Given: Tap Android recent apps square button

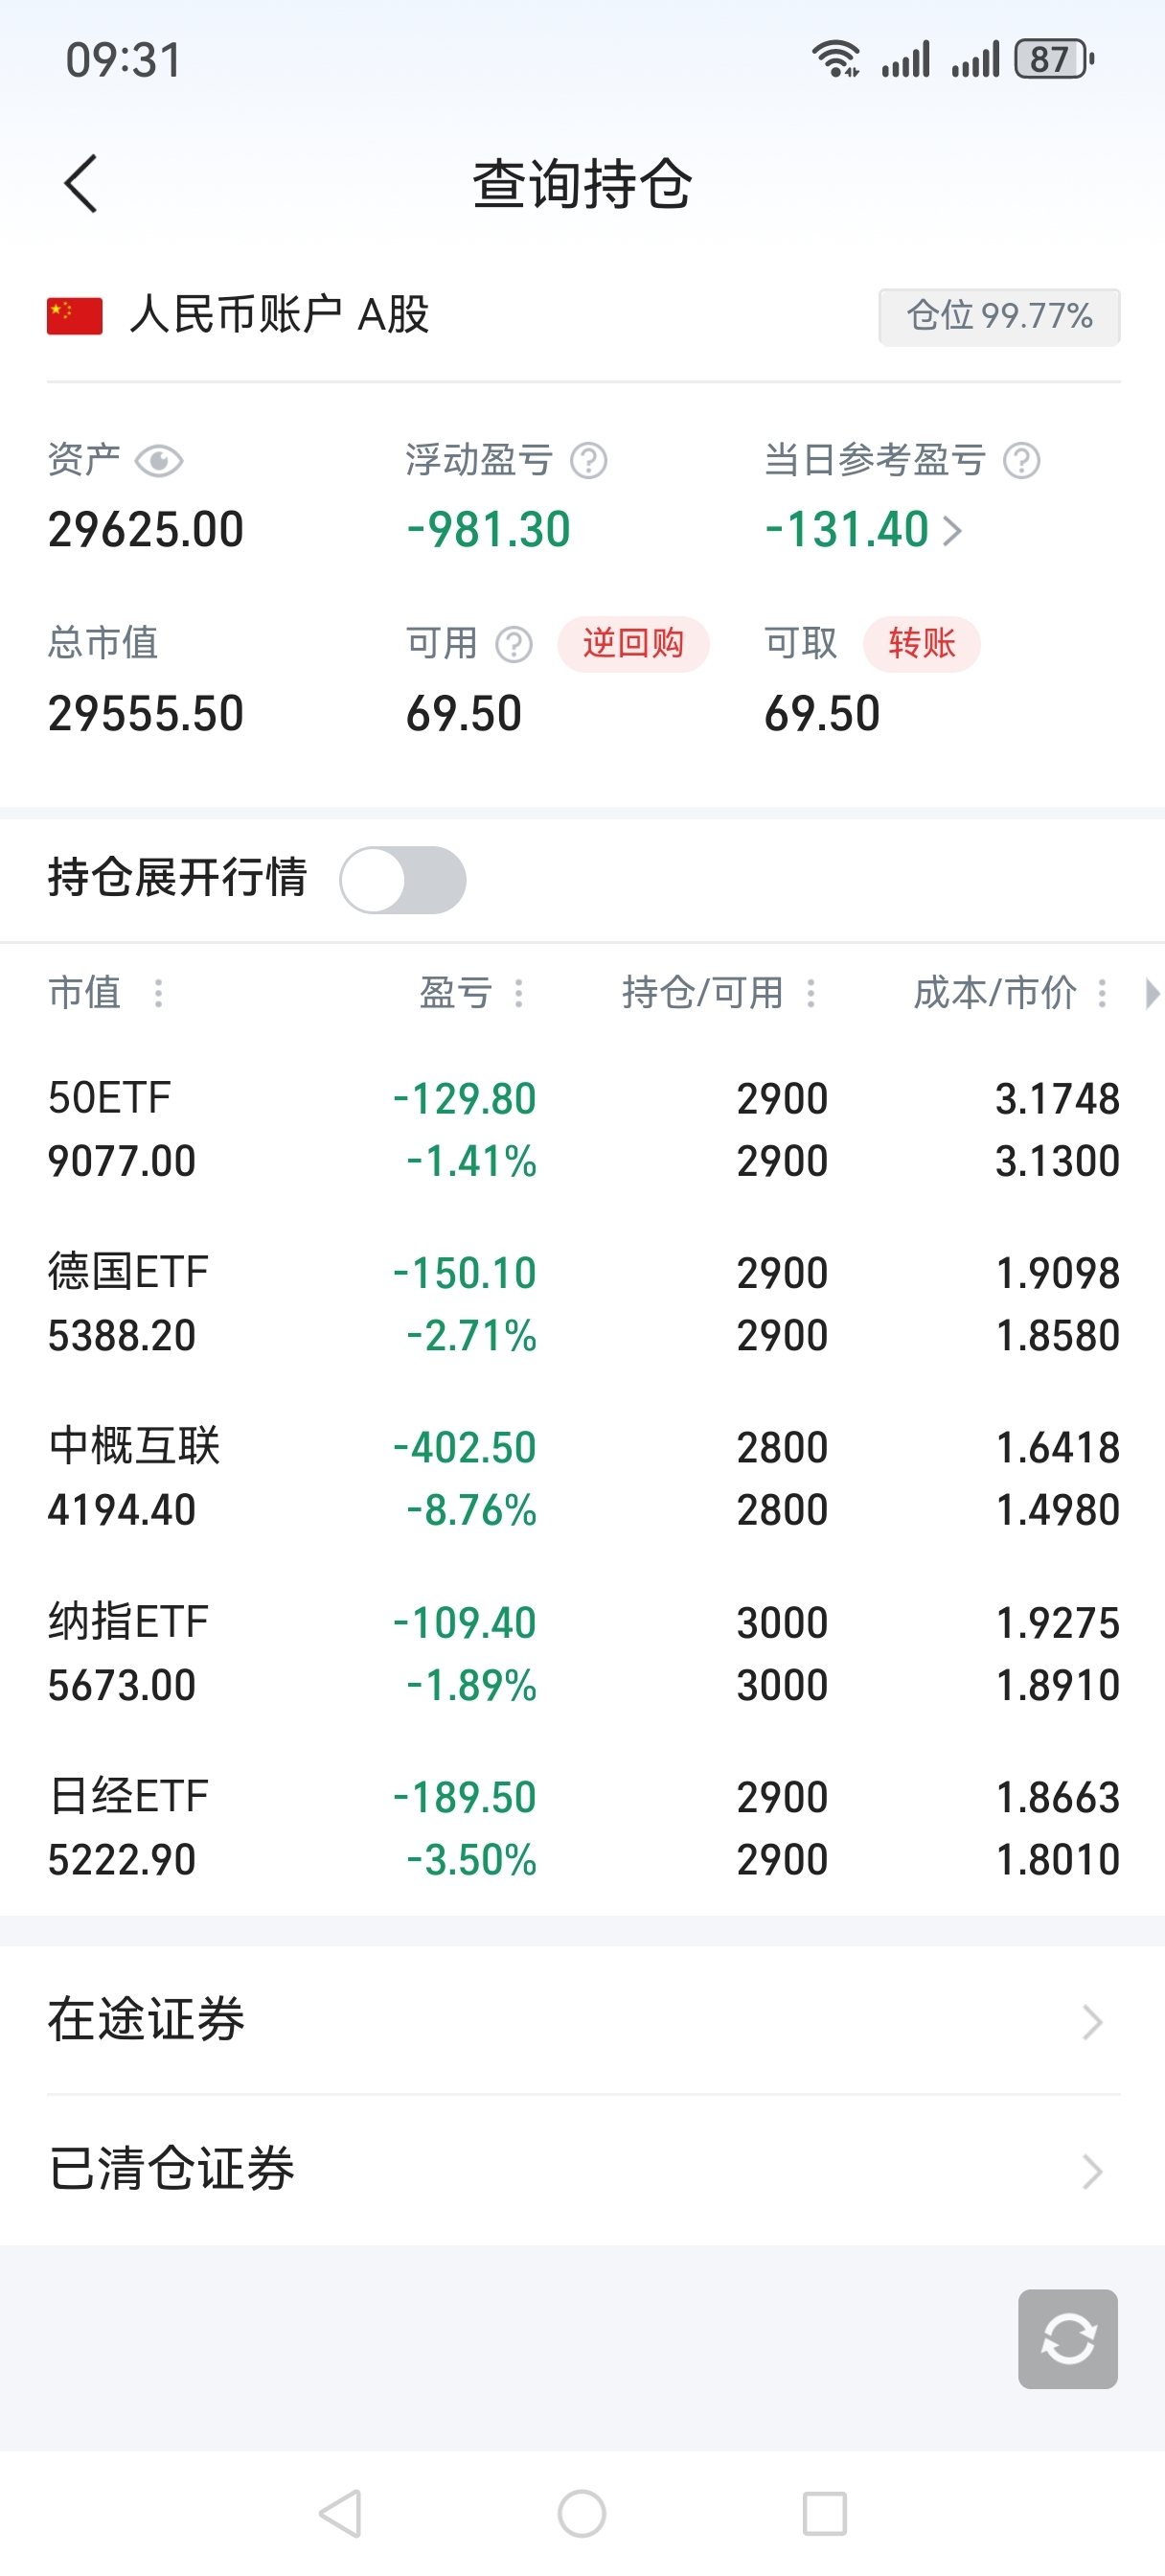Looking at the screenshot, I should click(x=824, y=2513).
